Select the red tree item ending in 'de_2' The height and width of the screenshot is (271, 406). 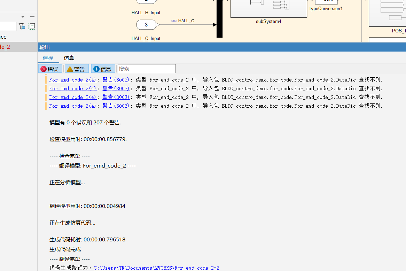5,47
